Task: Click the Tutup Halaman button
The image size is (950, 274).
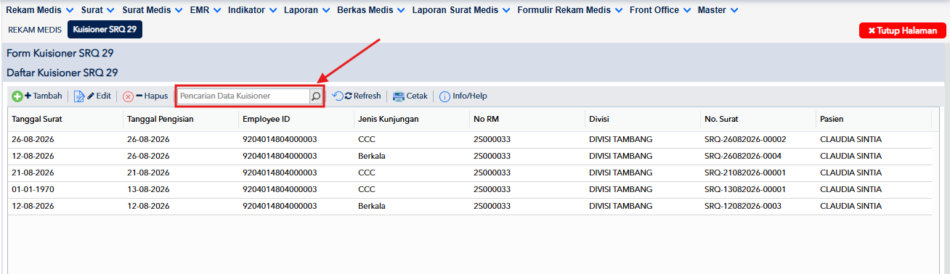Action: click(903, 30)
